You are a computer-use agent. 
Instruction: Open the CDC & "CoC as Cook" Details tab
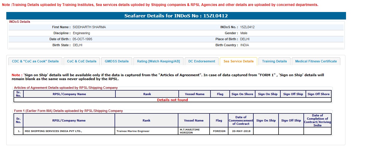35,61
